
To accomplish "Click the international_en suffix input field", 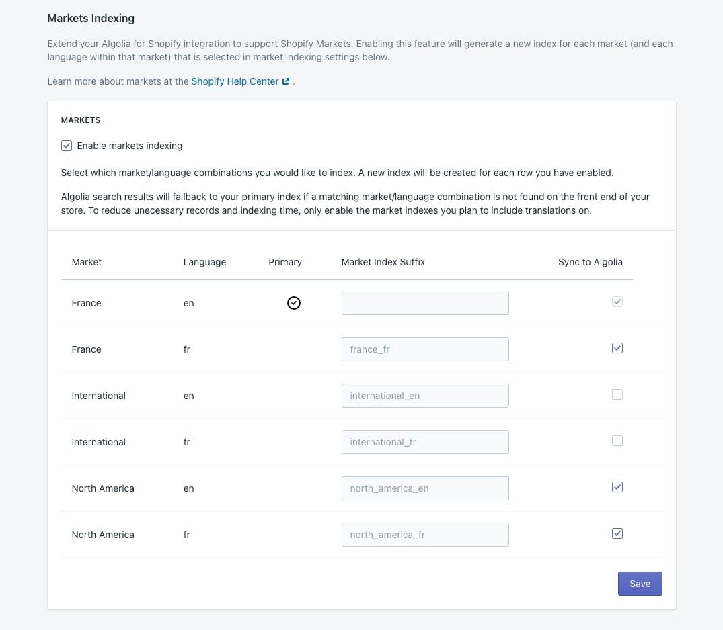I will tap(424, 395).
